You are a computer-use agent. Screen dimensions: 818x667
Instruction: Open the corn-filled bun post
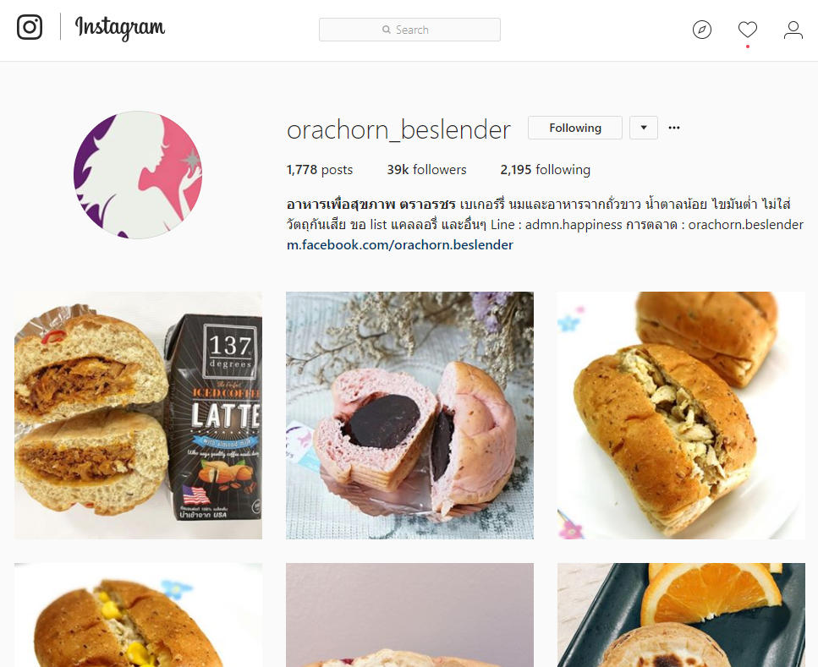[x=138, y=615]
